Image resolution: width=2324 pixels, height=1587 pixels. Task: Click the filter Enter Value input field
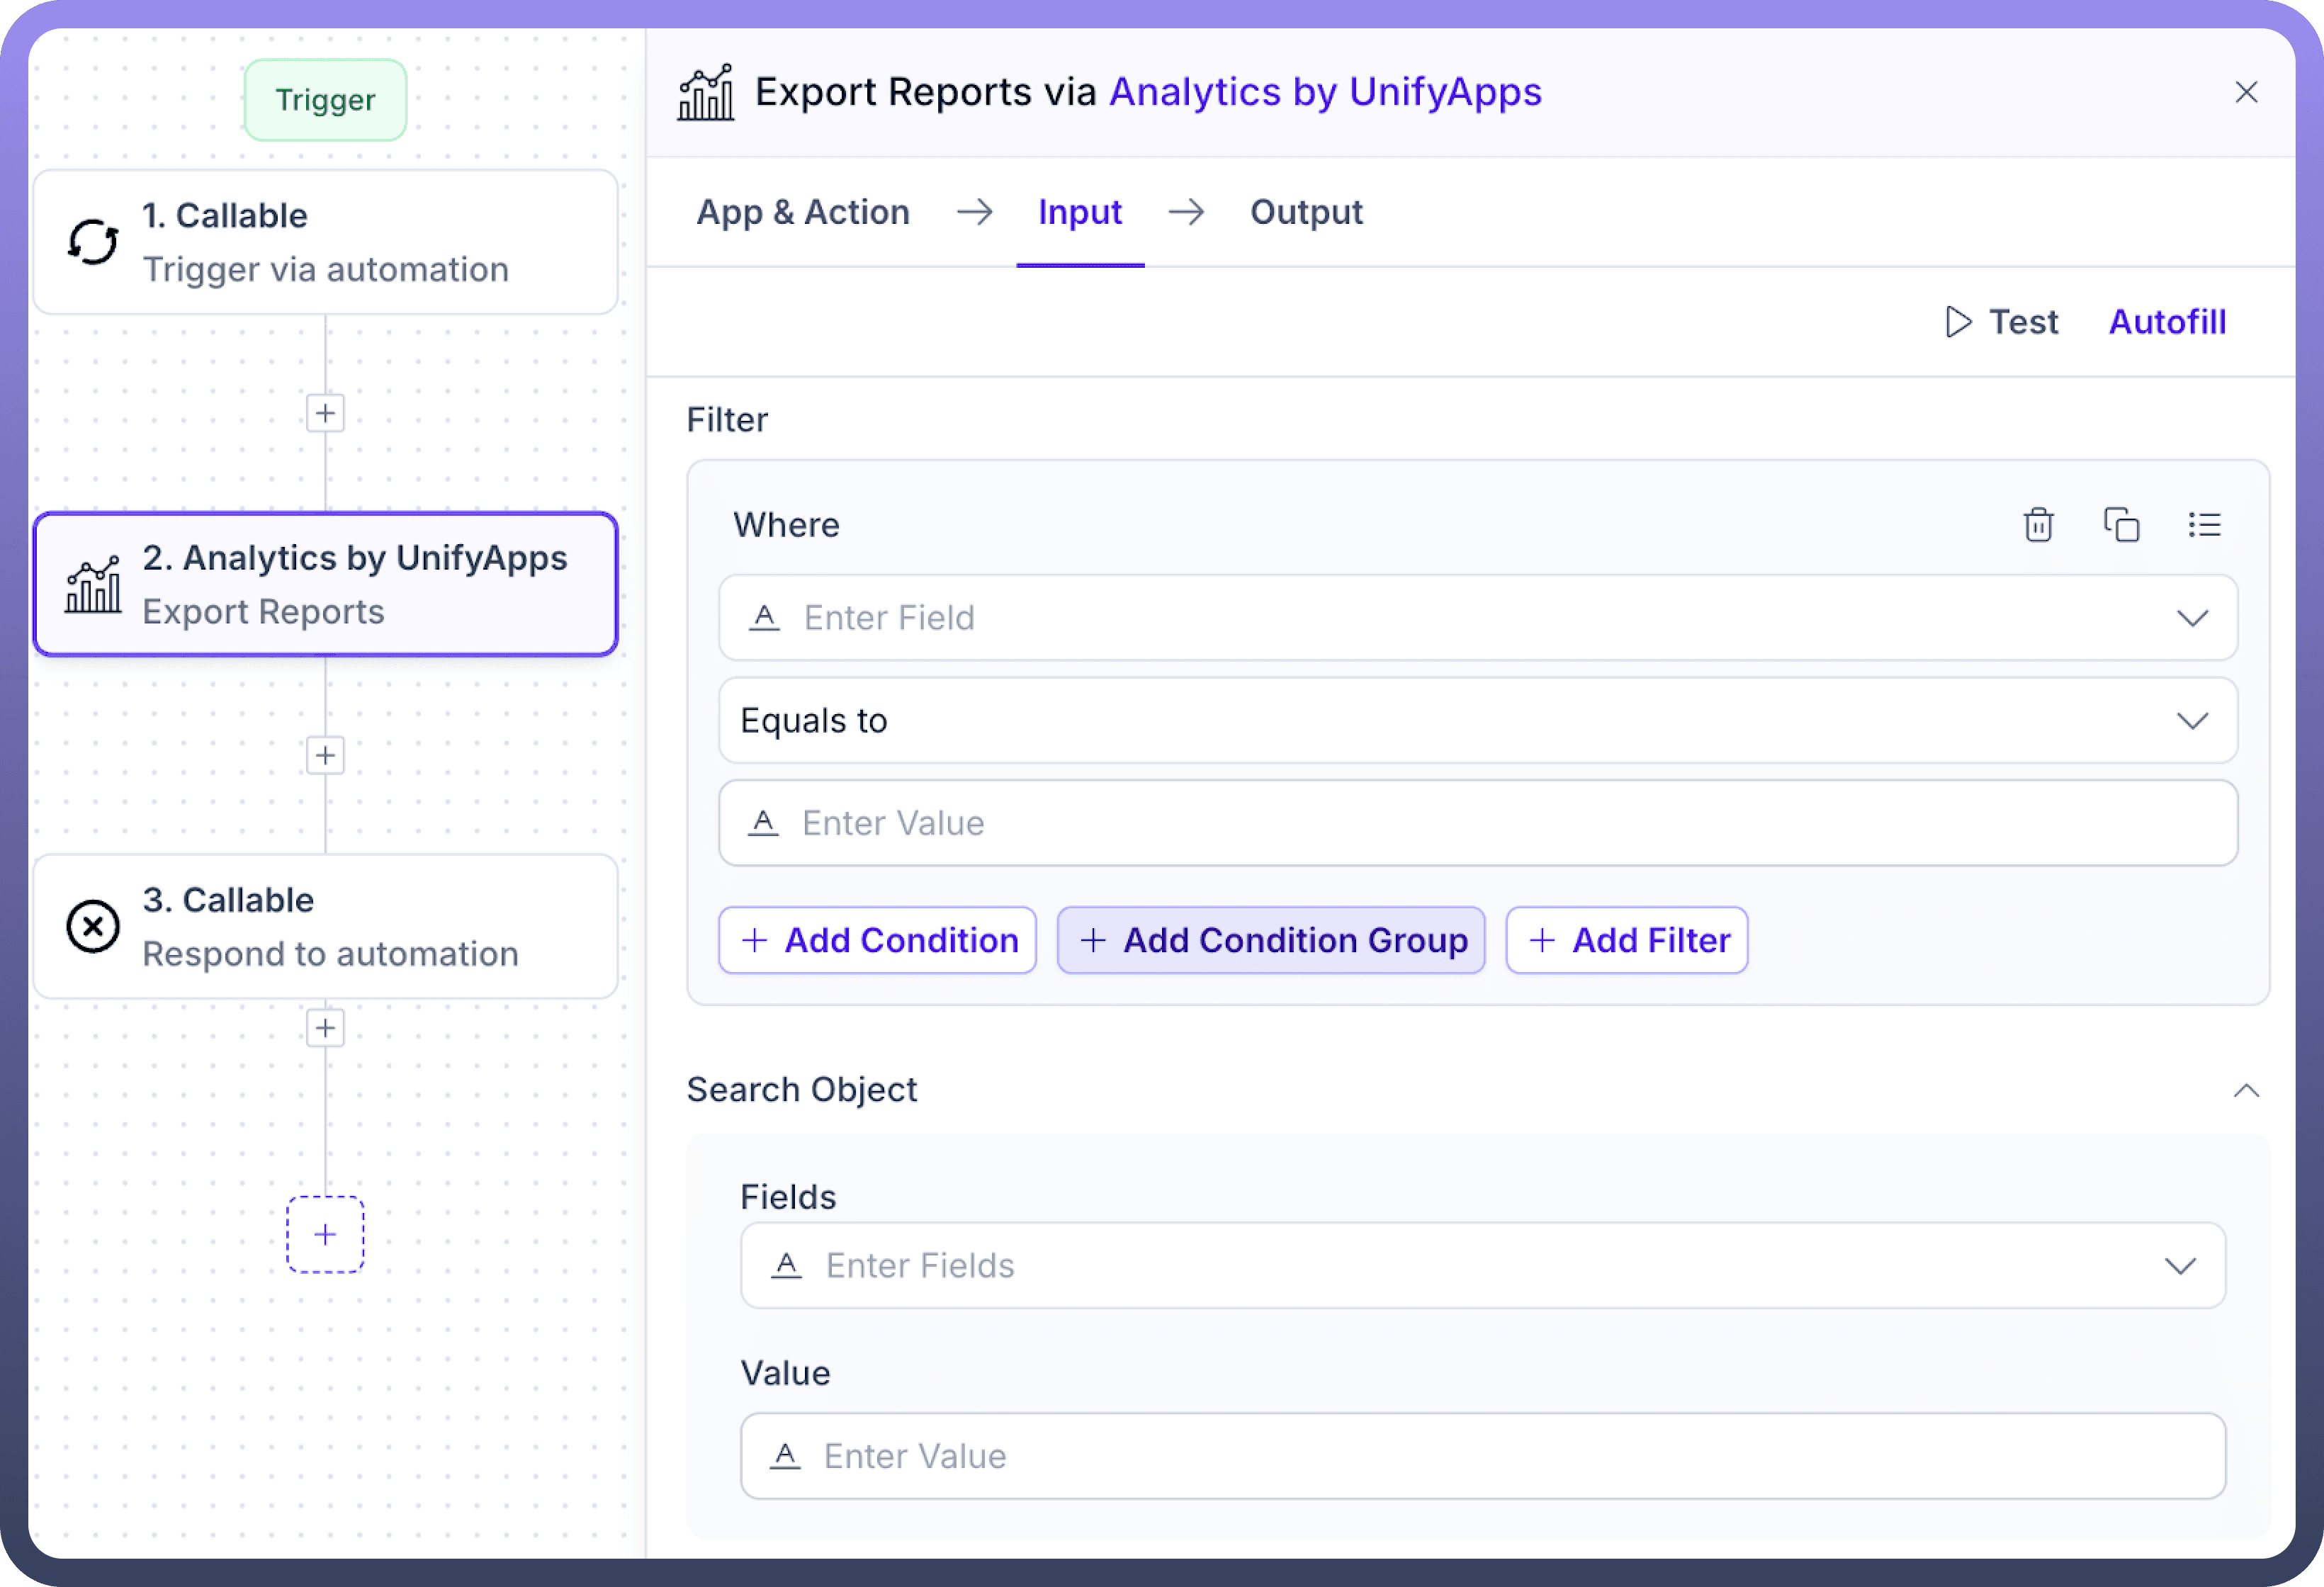tap(1477, 823)
